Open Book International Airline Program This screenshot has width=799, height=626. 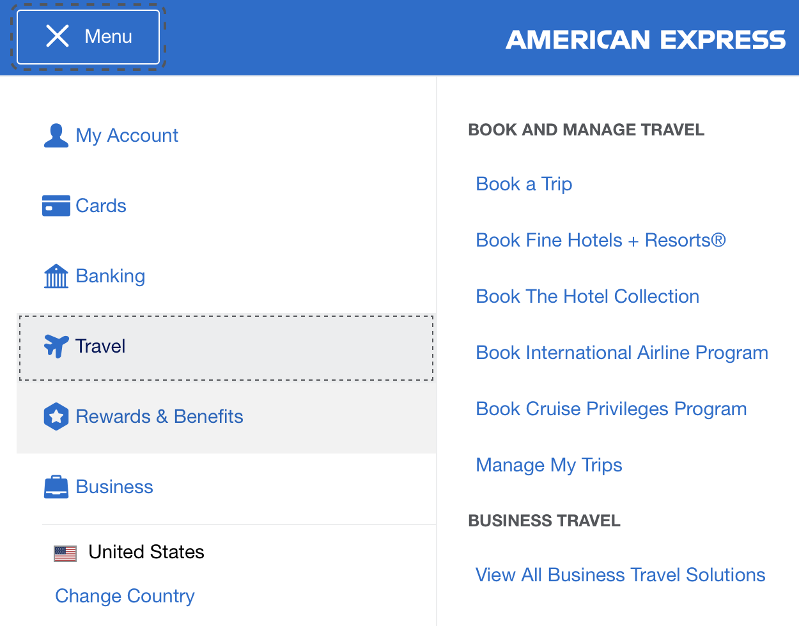[621, 352]
